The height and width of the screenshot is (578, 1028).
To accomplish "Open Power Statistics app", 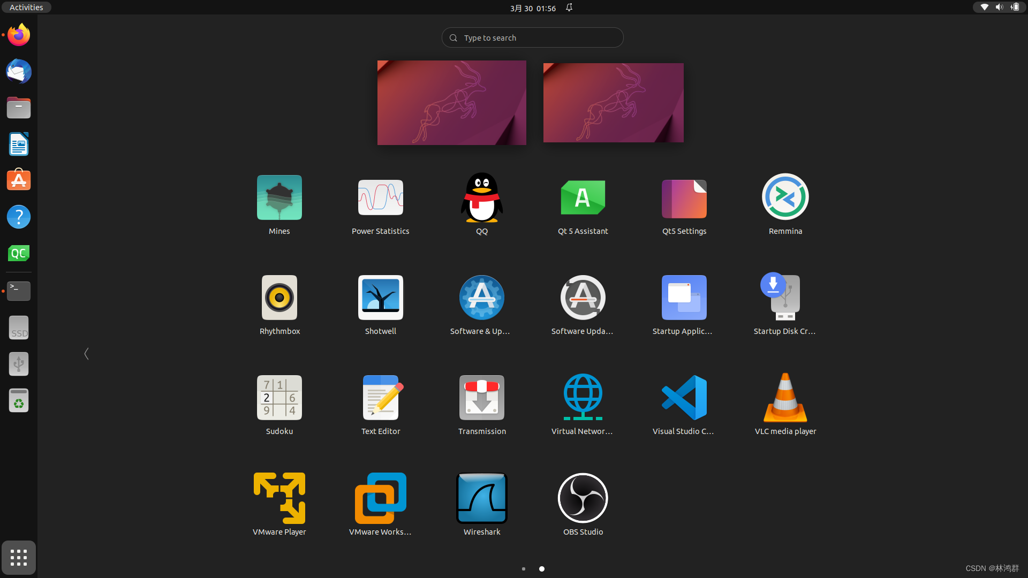I will (380, 205).
